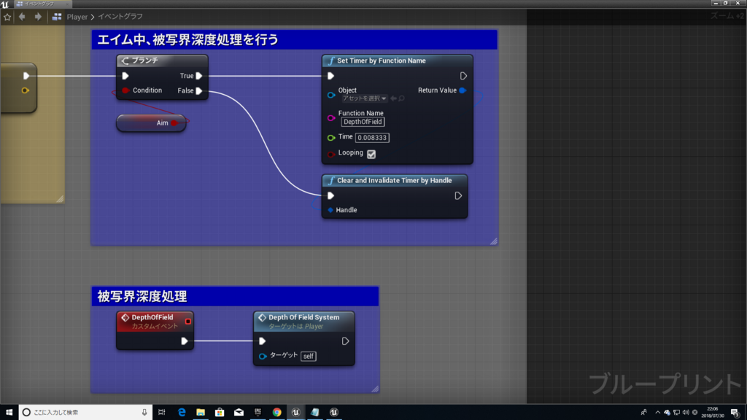Click the blueprint grid icon next to Player breadcrumb
747x420 pixels.
[56, 17]
